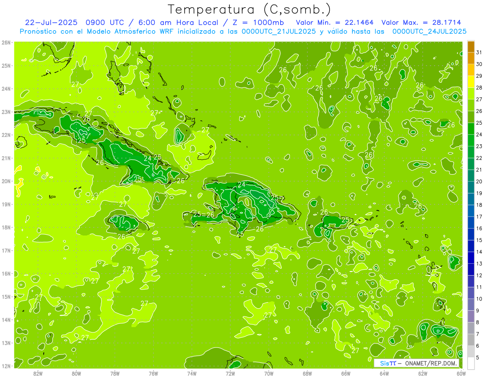
Task: Click the '72W' longitude axis label
Action: point(230,373)
